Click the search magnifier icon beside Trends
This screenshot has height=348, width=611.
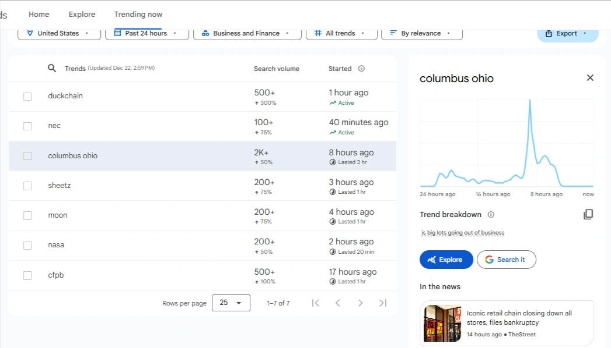coord(52,68)
